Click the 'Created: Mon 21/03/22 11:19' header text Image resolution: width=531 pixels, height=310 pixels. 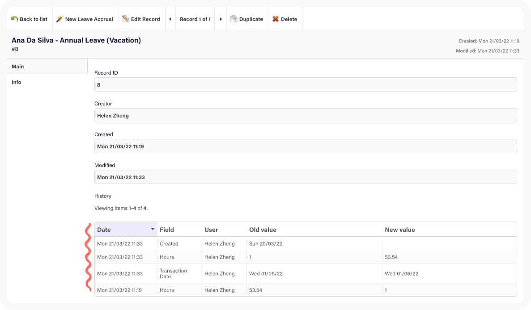[x=489, y=41]
